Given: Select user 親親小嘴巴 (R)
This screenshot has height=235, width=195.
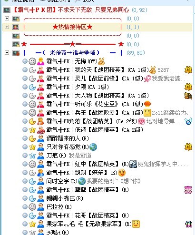Looking at the screenshot, I should pos(65,198).
